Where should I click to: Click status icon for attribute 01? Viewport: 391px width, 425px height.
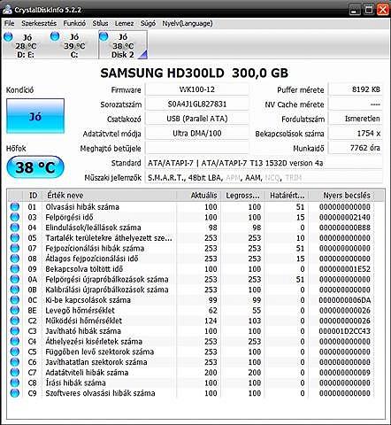(15, 207)
